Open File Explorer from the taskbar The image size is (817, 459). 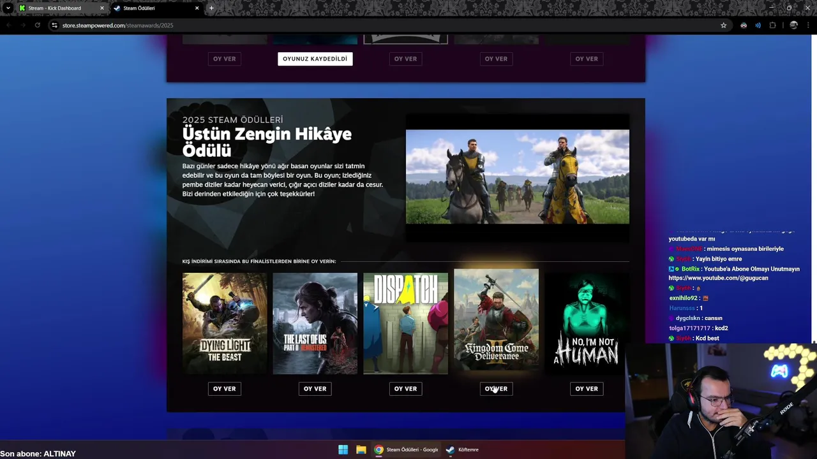[361, 449]
